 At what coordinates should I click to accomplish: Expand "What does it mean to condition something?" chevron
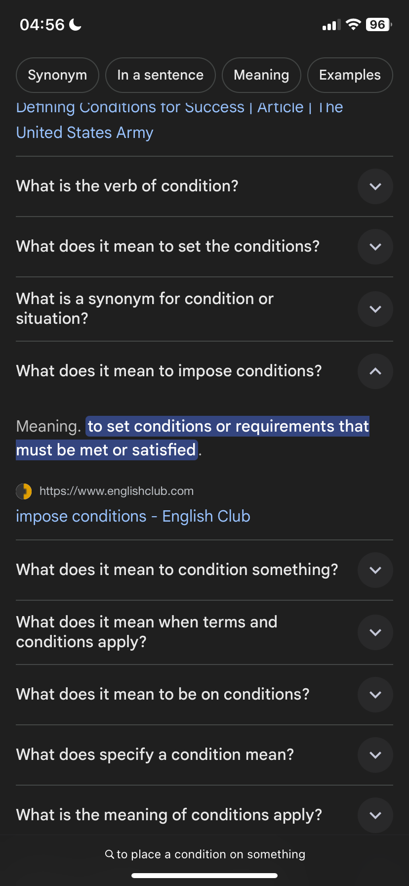375,570
